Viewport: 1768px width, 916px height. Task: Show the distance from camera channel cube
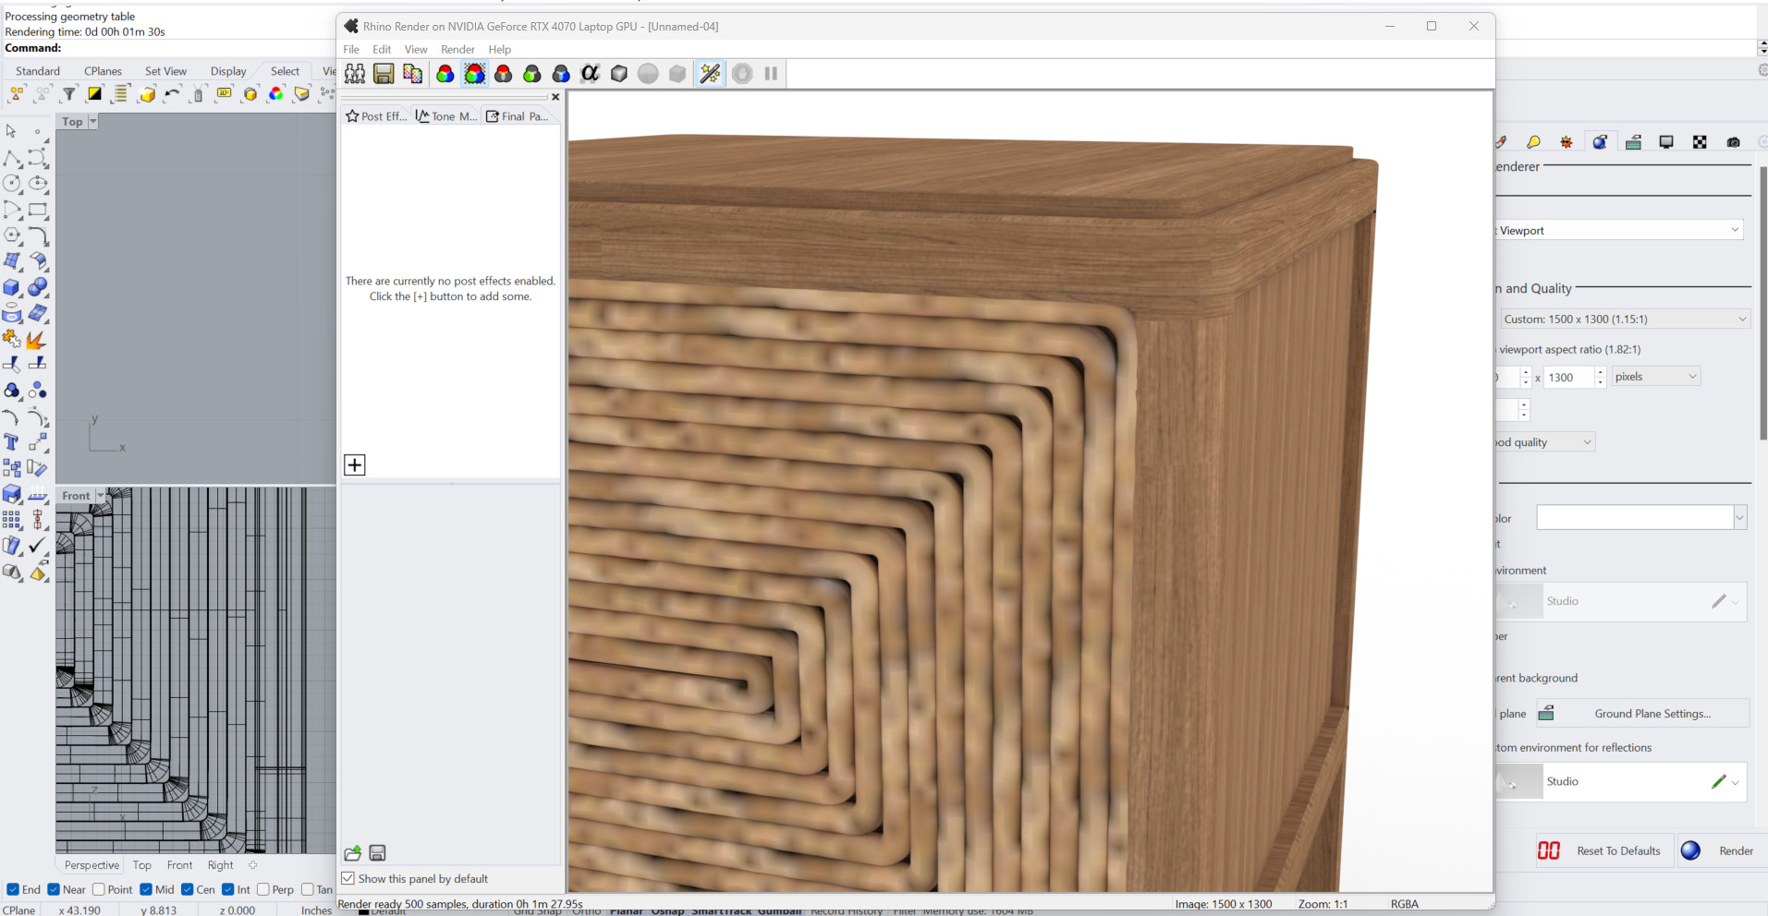tap(619, 74)
